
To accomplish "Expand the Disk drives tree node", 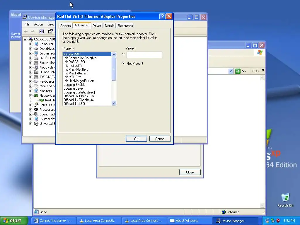I will (30, 49).
